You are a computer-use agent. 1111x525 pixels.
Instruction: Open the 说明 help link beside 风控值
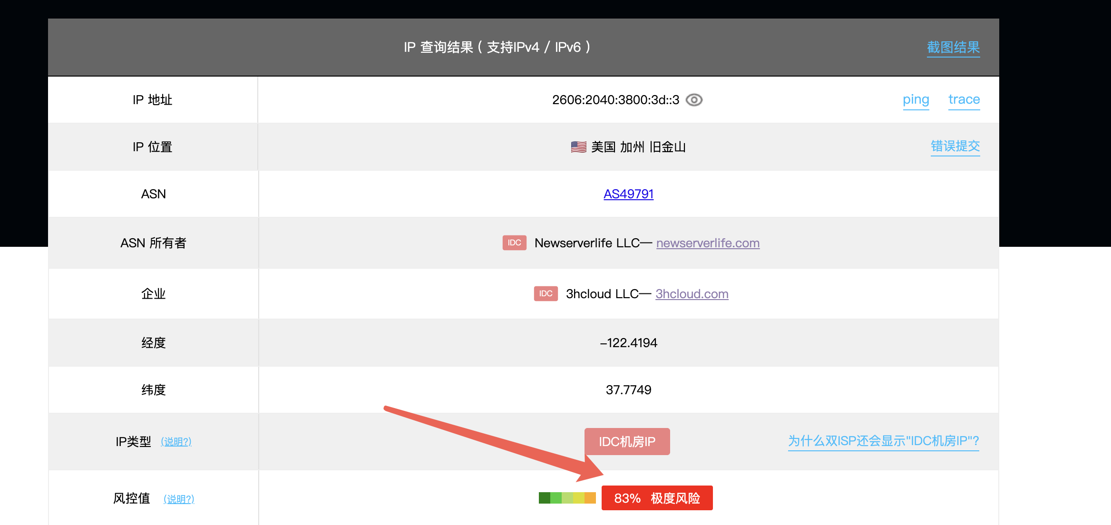point(179,499)
